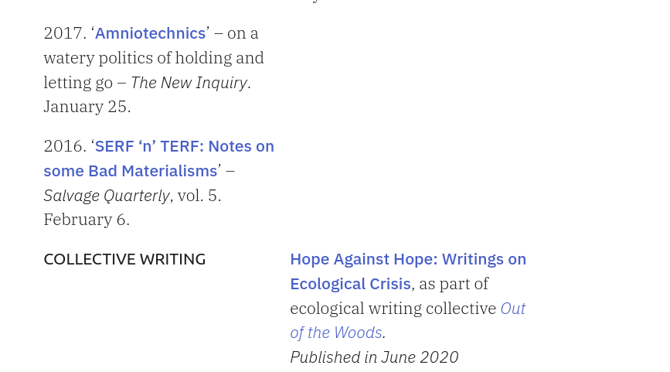Viewport: 670px width, 372px height.
Task: Click the '2017.' year text
Action: (66, 33)
